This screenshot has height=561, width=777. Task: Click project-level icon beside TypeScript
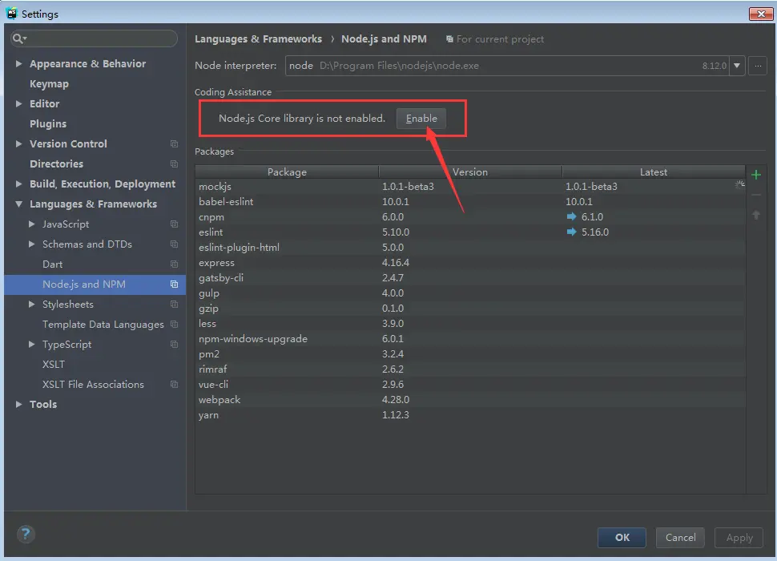[174, 344]
